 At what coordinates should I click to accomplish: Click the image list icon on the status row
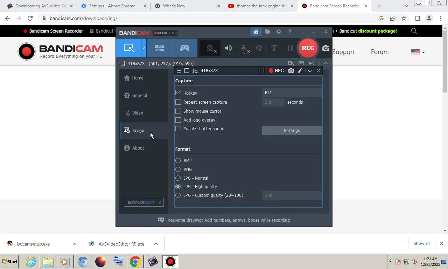point(301,63)
